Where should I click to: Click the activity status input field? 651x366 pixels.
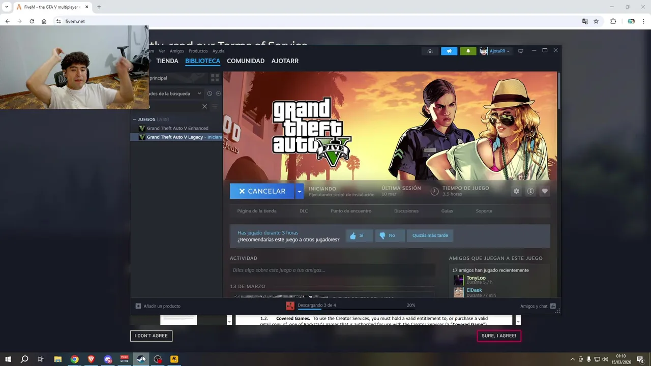click(332, 270)
